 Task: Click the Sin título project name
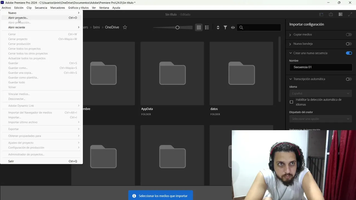tap(171, 14)
